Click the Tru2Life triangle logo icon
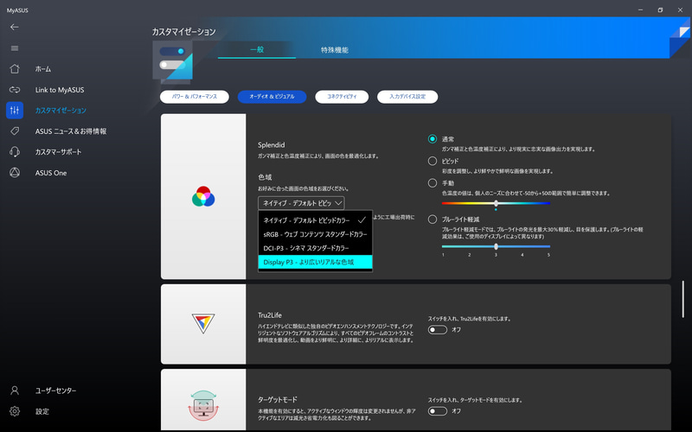Image resolution: width=692 pixels, height=432 pixels. [203, 323]
